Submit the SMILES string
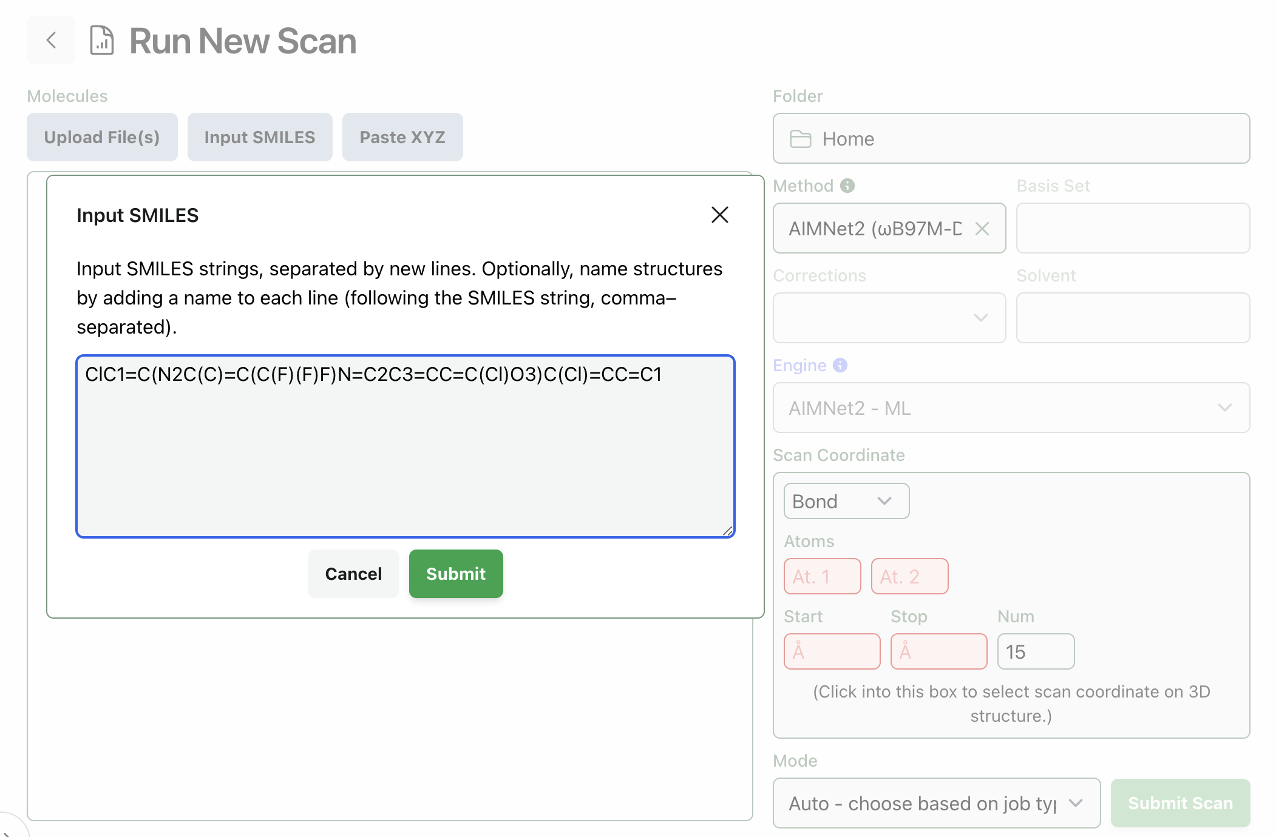 pyautogui.click(x=456, y=574)
